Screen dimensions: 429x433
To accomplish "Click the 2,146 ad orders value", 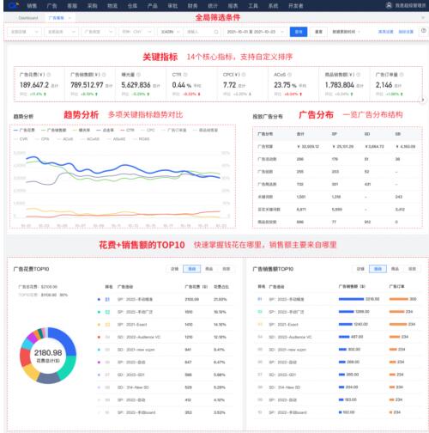I will tap(384, 85).
